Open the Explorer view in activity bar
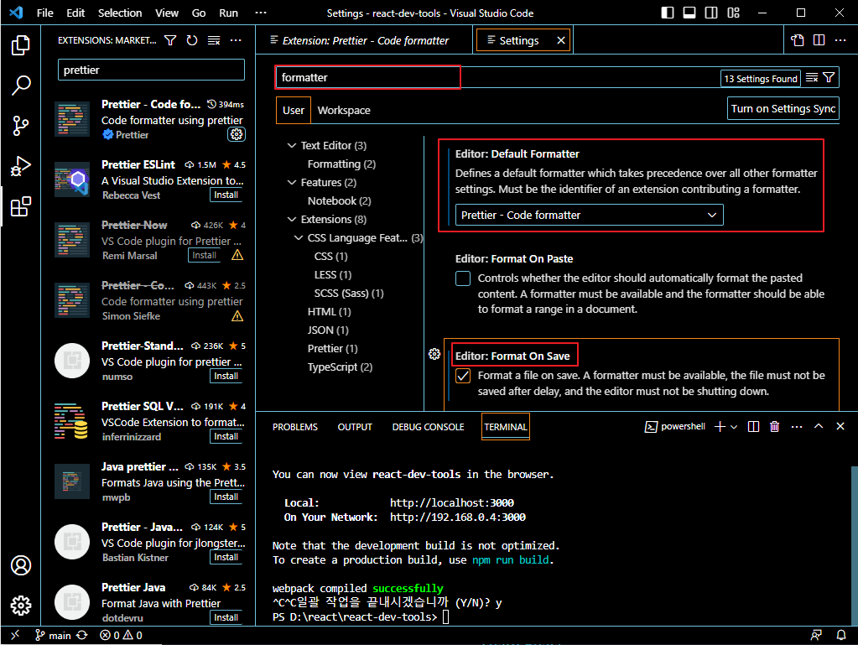The height and width of the screenshot is (645, 858). point(21,44)
